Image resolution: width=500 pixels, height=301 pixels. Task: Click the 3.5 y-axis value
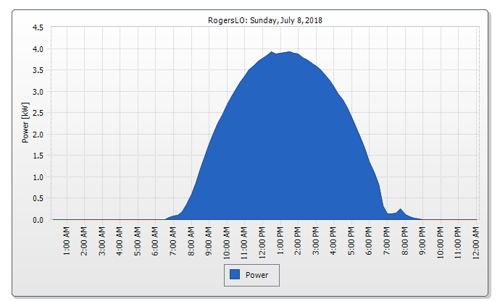pyautogui.click(x=38, y=70)
